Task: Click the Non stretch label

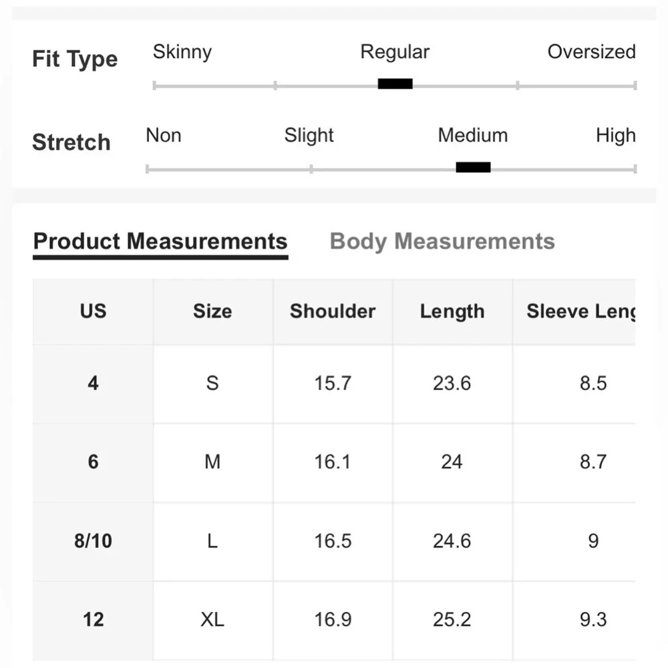Action: pyautogui.click(x=164, y=135)
